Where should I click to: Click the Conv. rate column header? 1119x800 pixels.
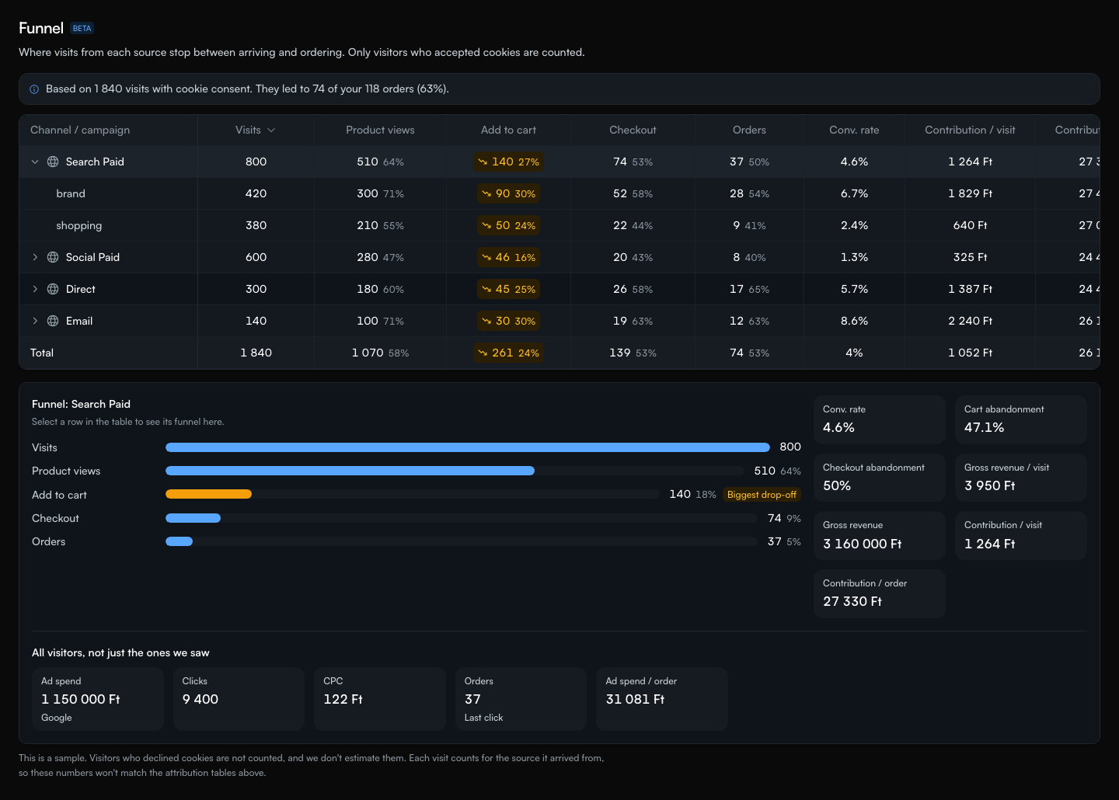[x=854, y=130]
